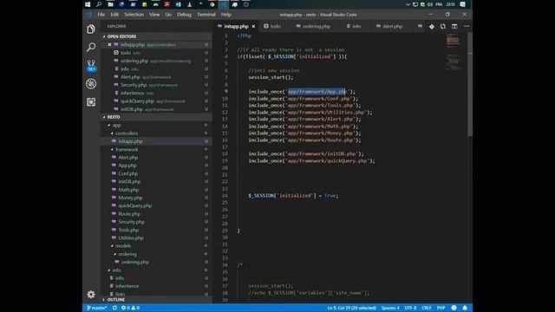
Task: Switch to the Alert.php editor tab
Action: tap(392, 27)
